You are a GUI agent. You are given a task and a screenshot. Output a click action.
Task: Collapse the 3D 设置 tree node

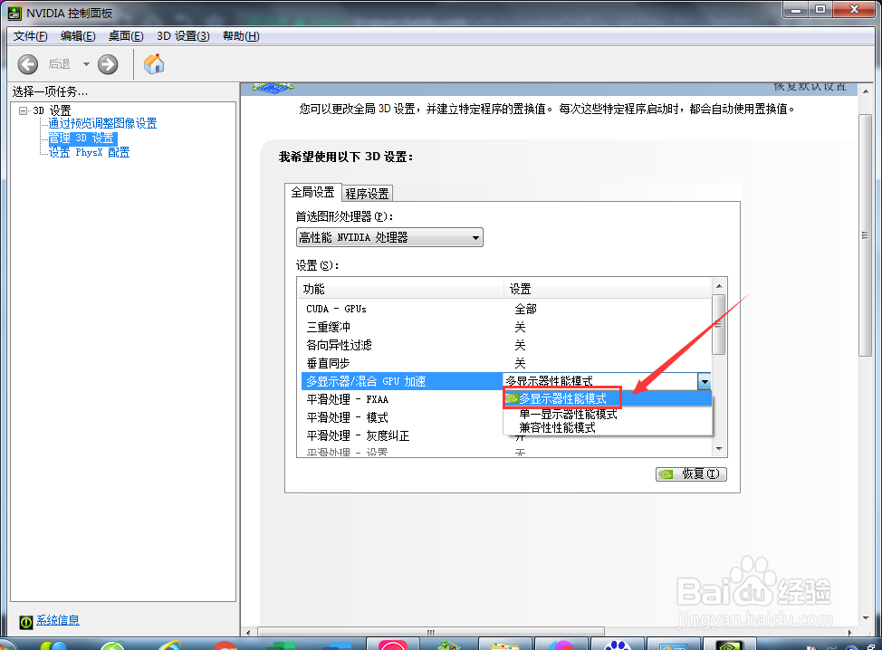(23, 110)
